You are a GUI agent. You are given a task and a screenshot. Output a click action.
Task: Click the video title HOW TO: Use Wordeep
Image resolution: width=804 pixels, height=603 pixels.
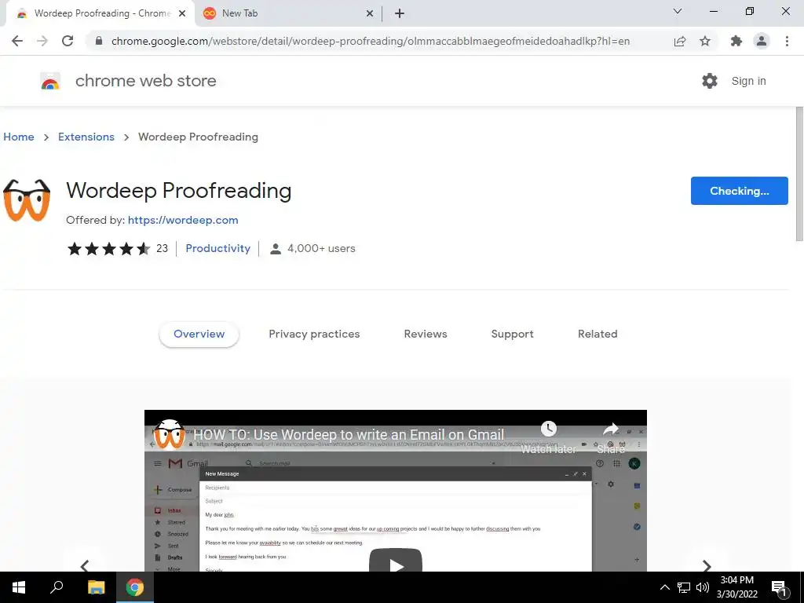pyautogui.click(x=349, y=434)
